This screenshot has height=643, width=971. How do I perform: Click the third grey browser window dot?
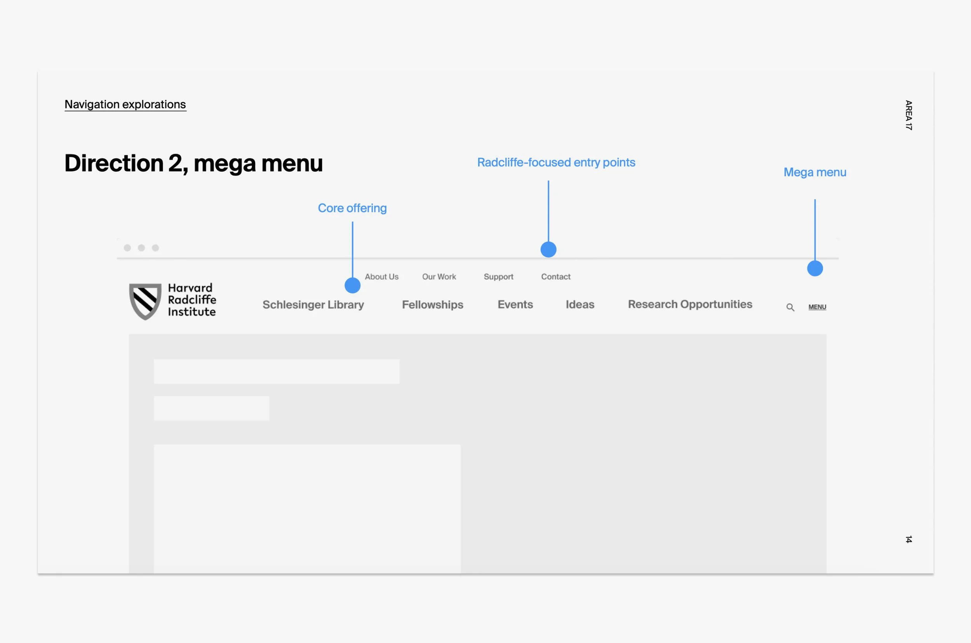pyautogui.click(x=155, y=248)
